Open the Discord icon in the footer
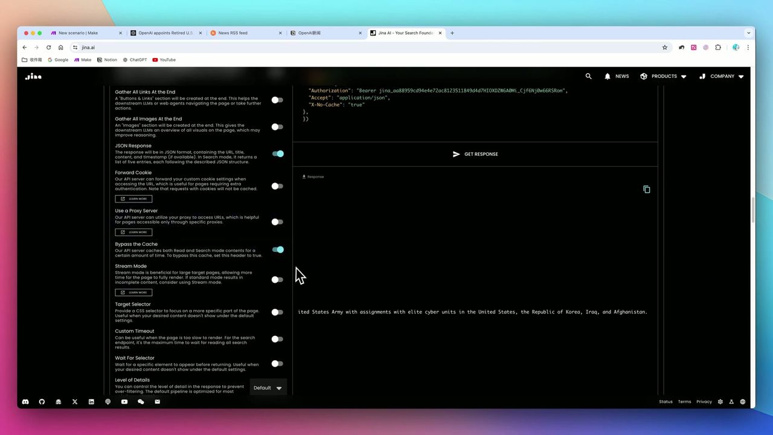Image resolution: width=773 pixels, height=435 pixels. coord(25,402)
